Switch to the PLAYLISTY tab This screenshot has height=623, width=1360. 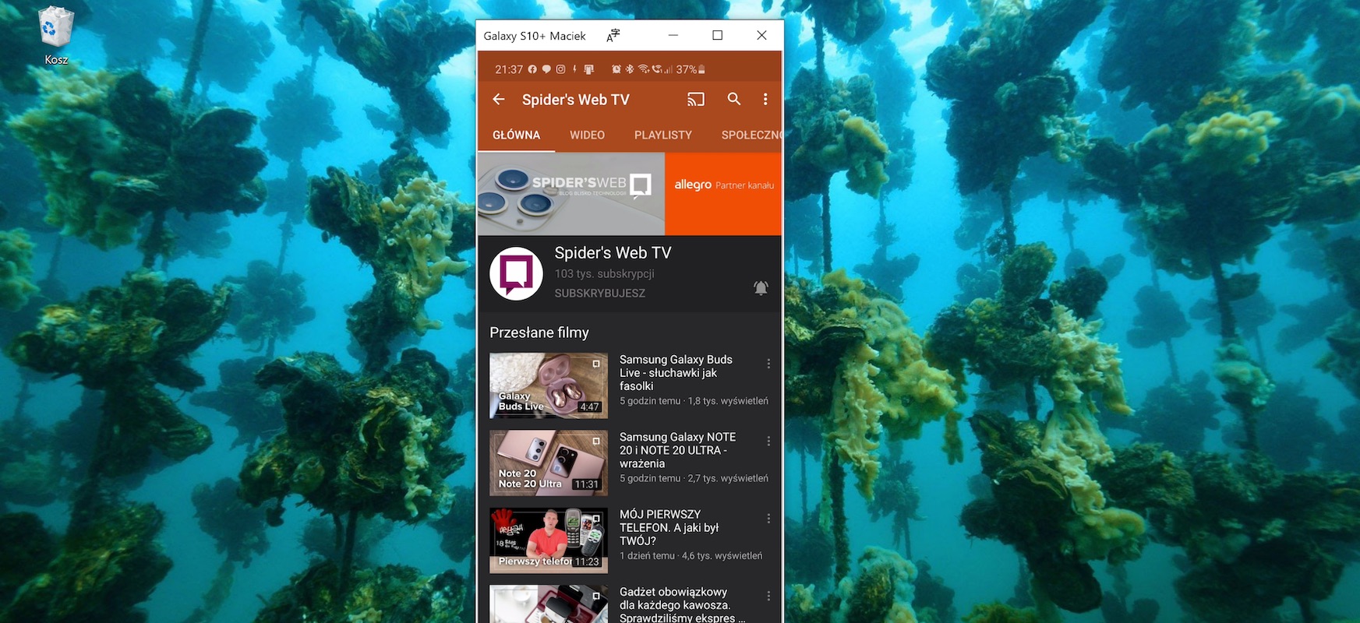pyautogui.click(x=663, y=135)
